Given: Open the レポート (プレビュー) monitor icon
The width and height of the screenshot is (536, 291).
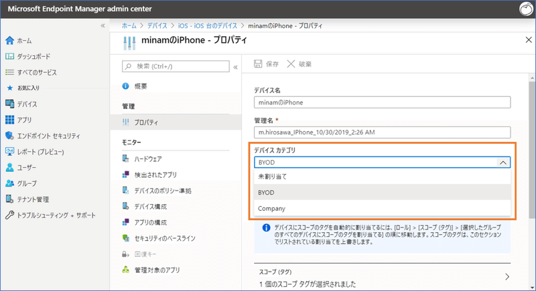Looking at the screenshot, I should point(9,151).
